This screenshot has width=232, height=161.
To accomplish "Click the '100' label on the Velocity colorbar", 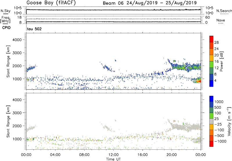I will click(x=217, y=113).
